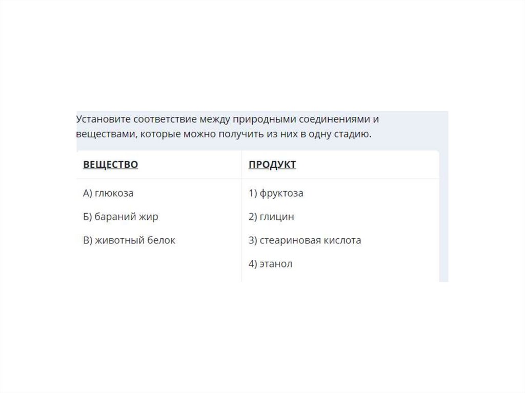Select substance Б) бараний жир
This screenshot has width=525, height=393.
120,217
